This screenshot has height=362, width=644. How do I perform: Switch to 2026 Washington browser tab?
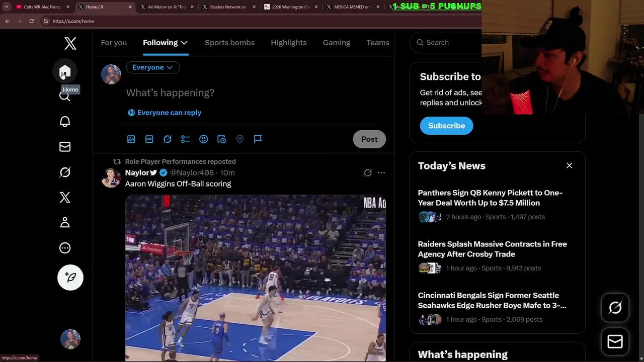pyautogui.click(x=291, y=7)
